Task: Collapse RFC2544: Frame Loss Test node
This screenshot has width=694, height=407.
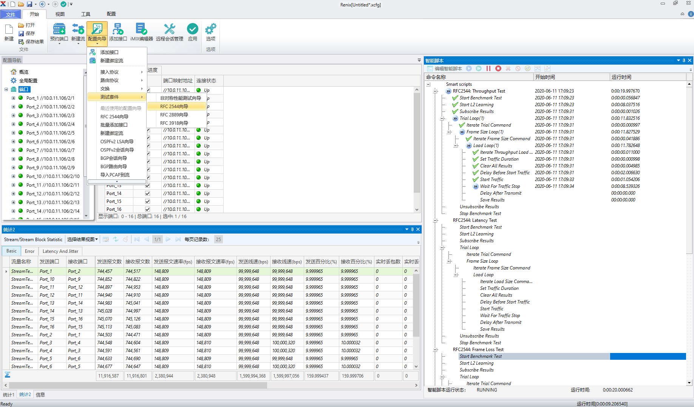Action: pyautogui.click(x=435, y=350)
